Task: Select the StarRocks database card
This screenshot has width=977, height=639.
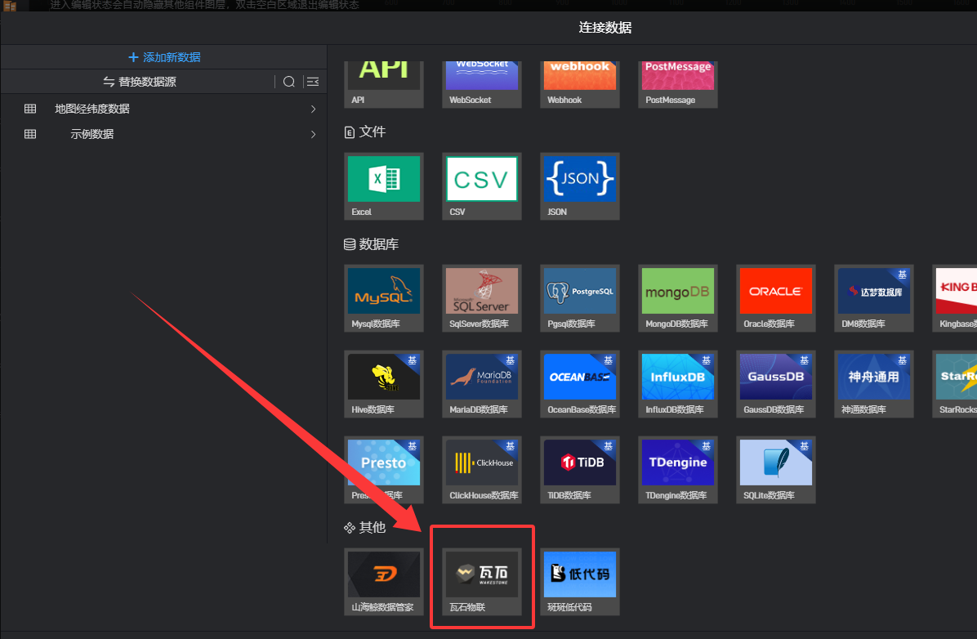Action: 955,384
